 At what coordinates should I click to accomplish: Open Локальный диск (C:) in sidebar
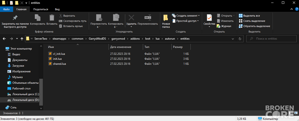(23, 94)
